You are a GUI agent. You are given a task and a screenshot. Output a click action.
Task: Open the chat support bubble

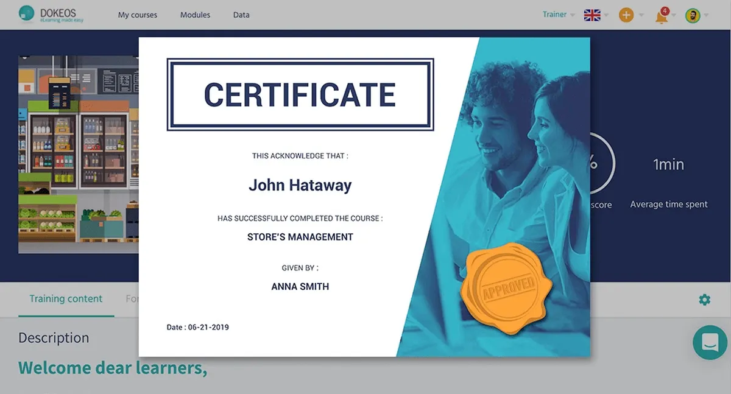710,342
